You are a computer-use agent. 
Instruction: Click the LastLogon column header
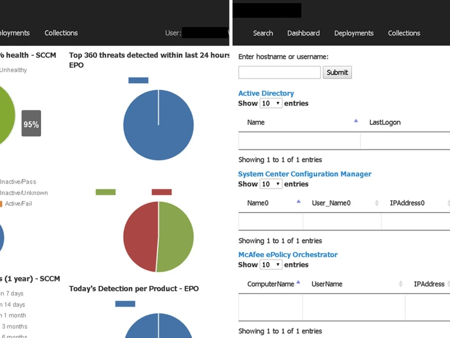pos(385,122)
